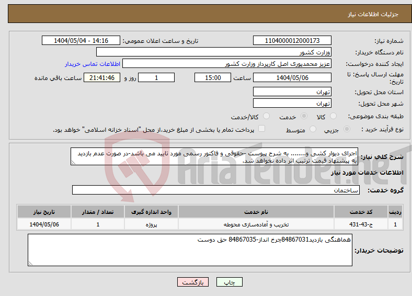Click the announcement date field 1404/05/04 - 14:16

point(81,40)
